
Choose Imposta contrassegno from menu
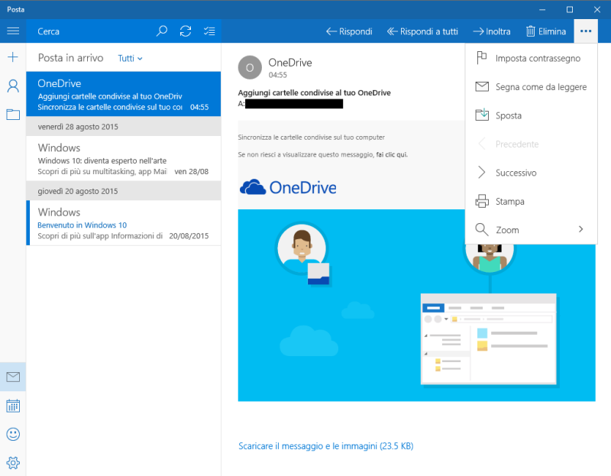pos(531,58)
